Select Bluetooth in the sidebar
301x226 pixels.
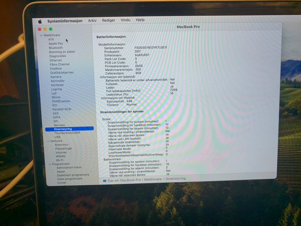[56, 48]
